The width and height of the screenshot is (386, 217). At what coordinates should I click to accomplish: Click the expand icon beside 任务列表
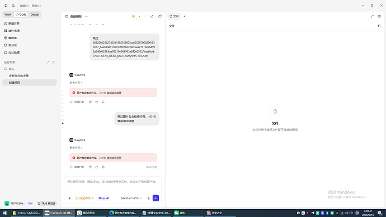(48, 62)
